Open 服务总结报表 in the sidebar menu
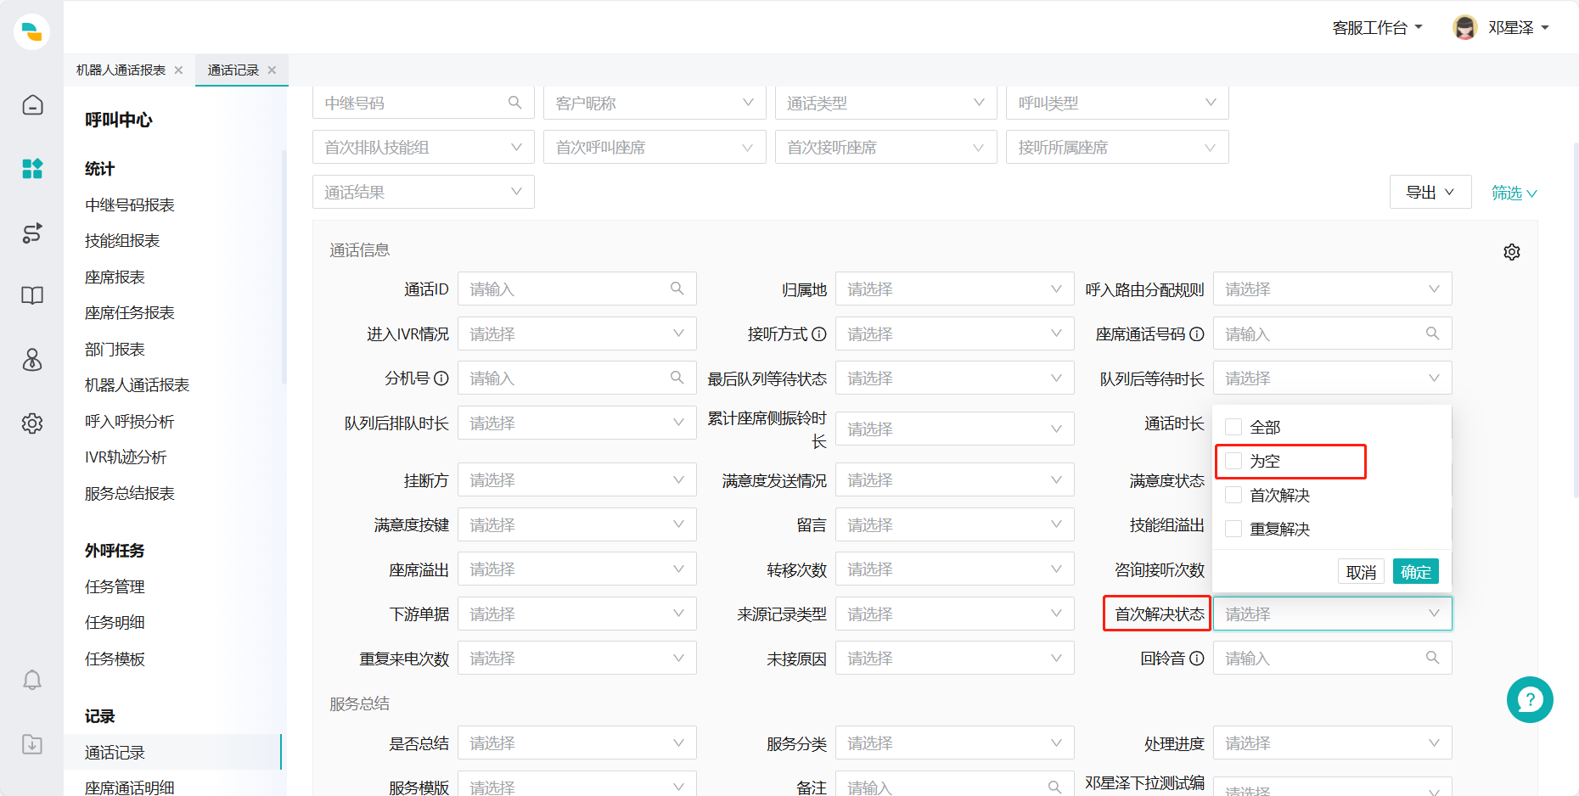The image size is (1579, 796). [129, 494]
